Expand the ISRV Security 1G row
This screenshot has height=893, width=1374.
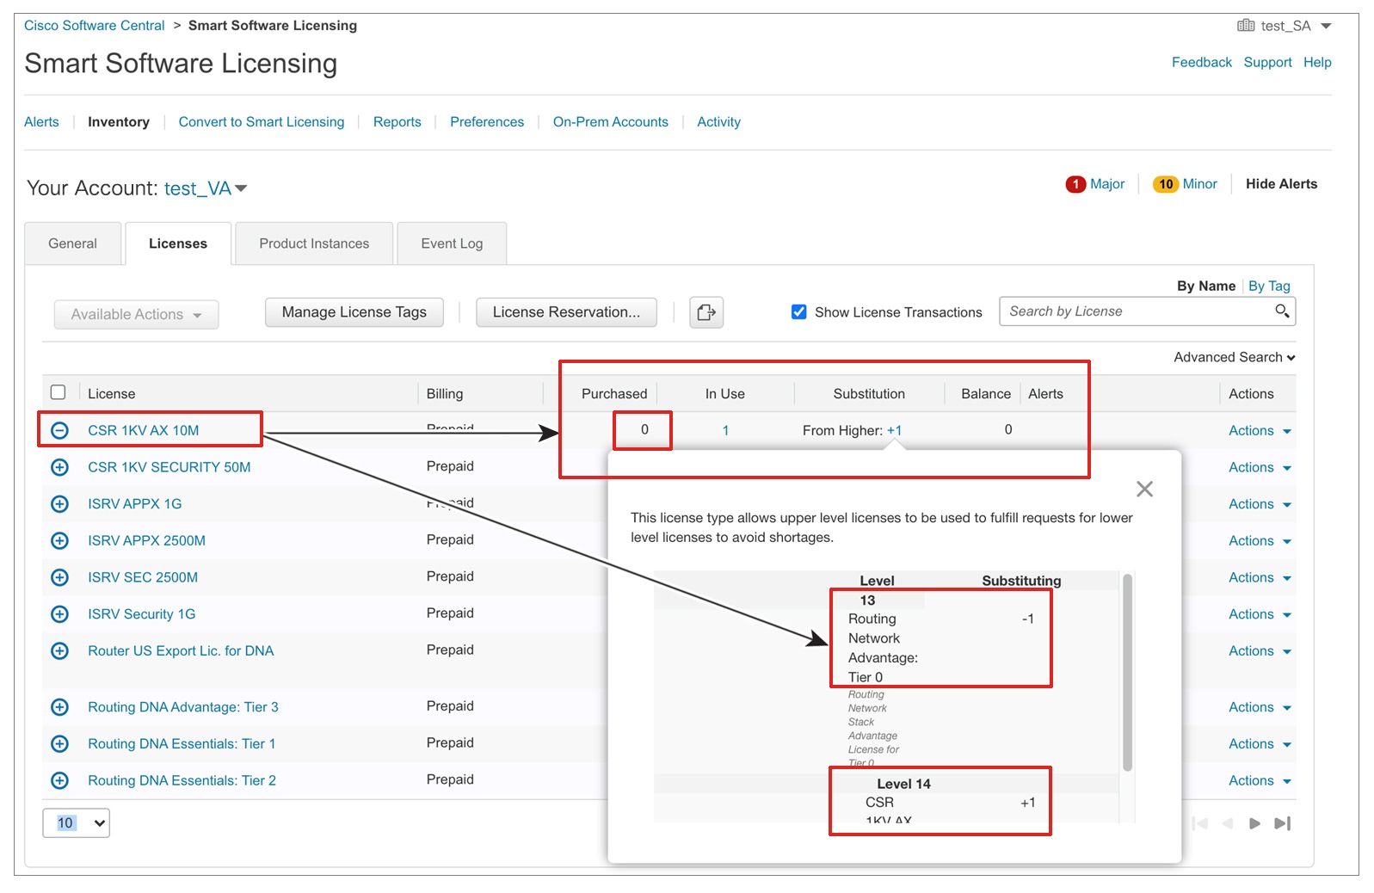pos(59,614)
